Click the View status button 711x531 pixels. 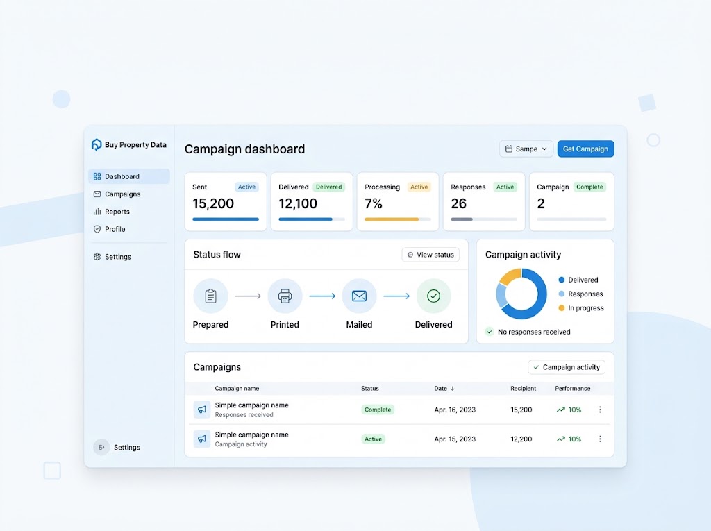430,255
